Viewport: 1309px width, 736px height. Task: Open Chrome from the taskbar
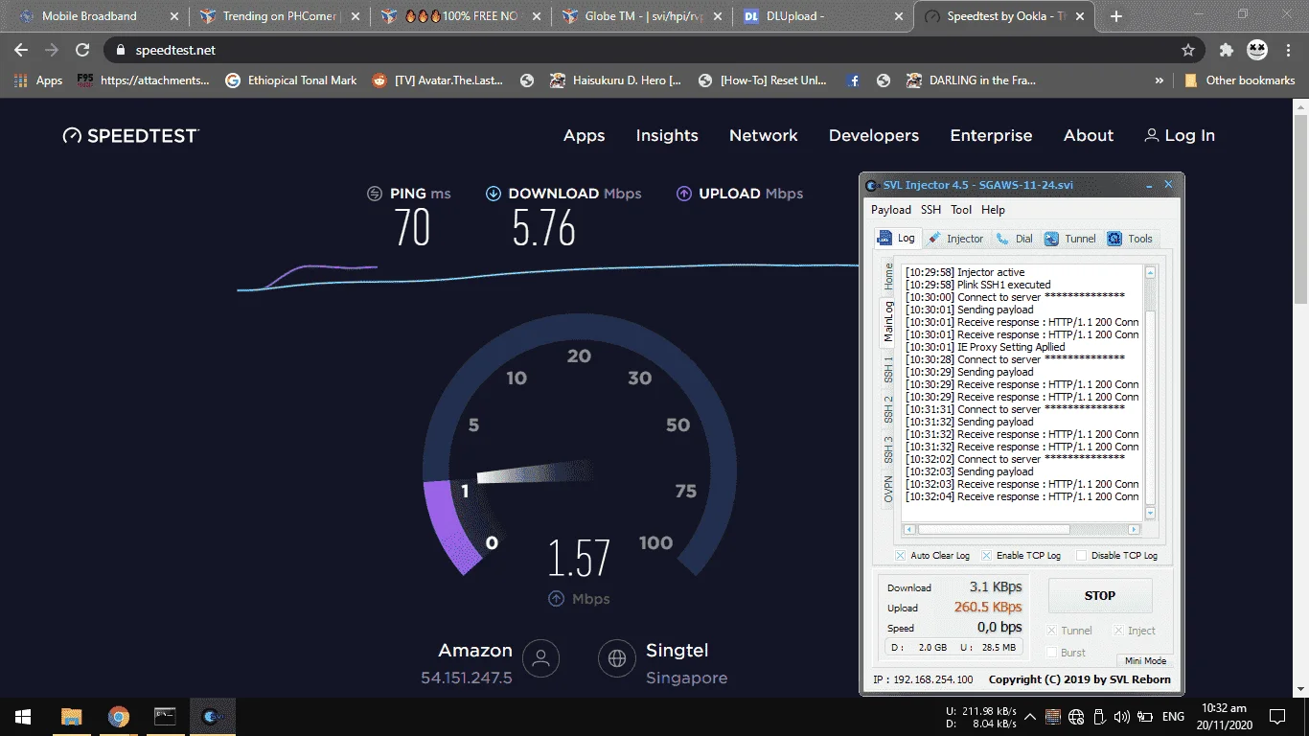click(x=118, y=716)
